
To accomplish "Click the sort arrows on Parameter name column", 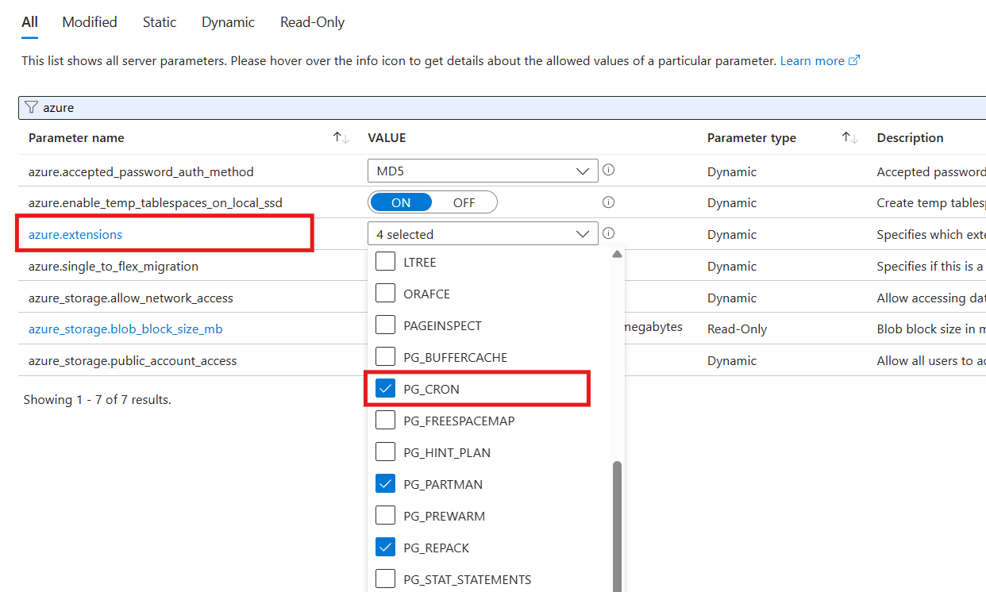I will [x=340, y=137].
